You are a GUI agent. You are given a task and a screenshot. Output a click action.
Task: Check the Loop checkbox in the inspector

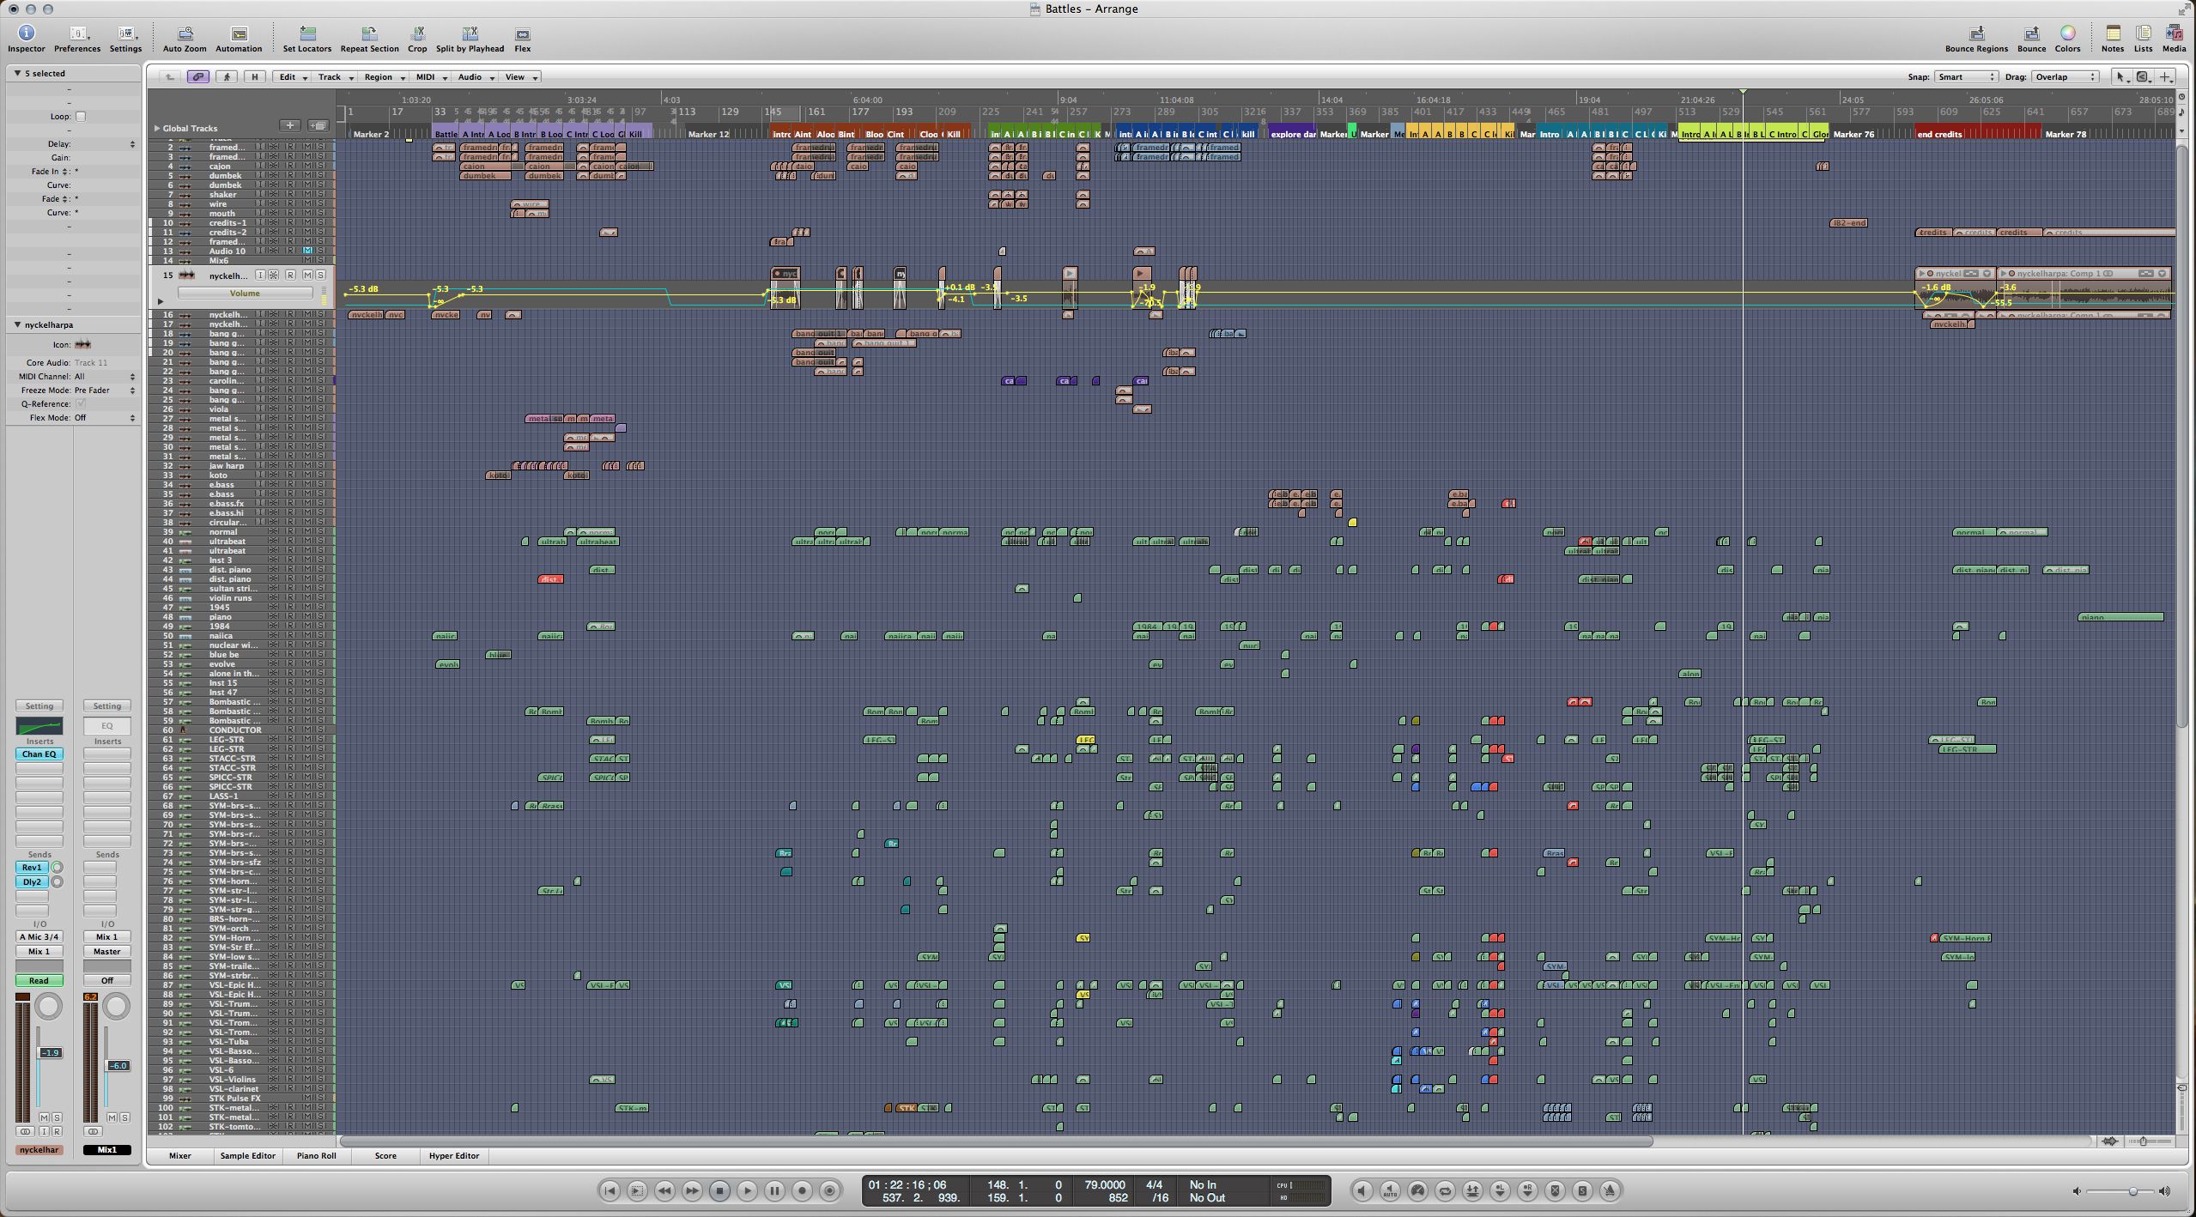click(x=81, y=117)
